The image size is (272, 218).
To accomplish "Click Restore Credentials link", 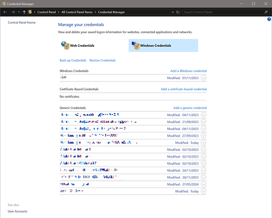I will [x=102, y=60].
